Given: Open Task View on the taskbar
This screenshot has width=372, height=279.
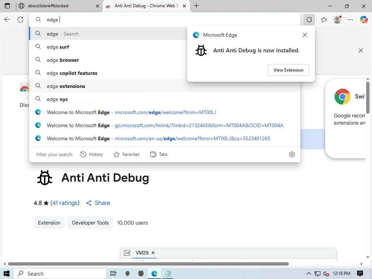Looking at the screenshot, I should coord(113,274).
